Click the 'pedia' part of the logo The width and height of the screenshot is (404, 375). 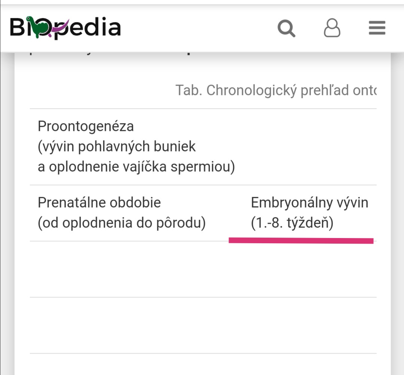[x=94, y=28]
